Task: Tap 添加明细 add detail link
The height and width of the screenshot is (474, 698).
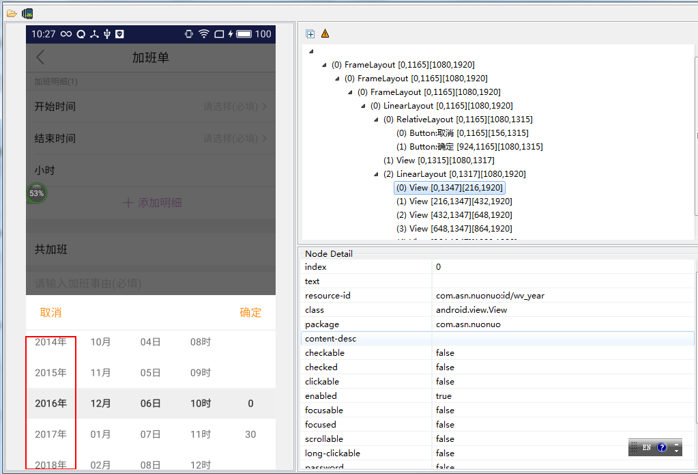Action: point(152,203)
